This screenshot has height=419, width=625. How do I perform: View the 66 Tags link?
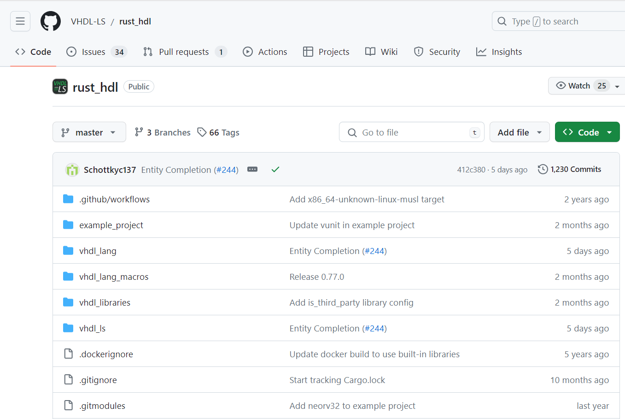[218, 132]
